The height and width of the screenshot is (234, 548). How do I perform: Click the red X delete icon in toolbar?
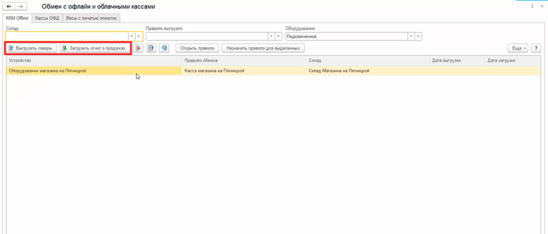click(138, 48)
